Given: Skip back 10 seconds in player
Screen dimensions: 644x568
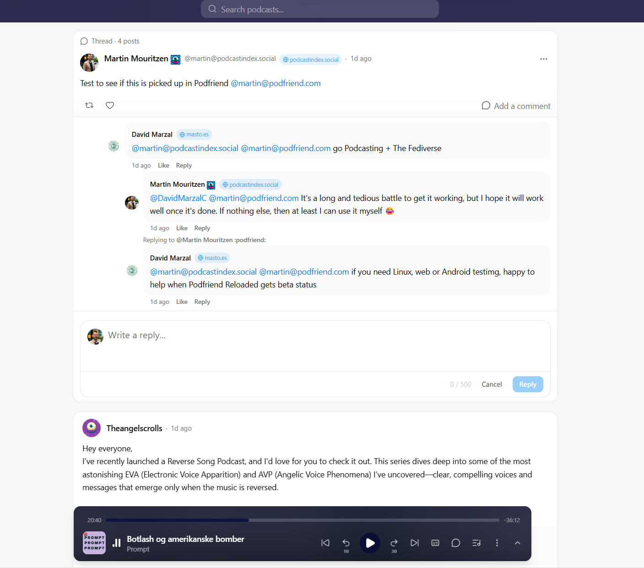Looking at the screenshot, I should pyautogui.click(x=346, y=543).
